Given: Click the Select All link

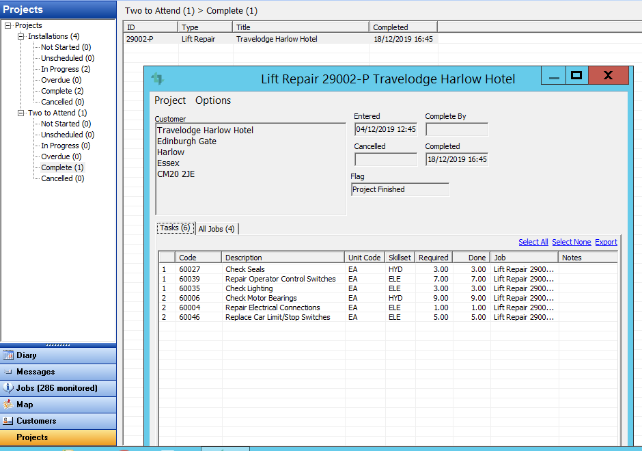Looking at the screenshot, I should pos(533,242).
